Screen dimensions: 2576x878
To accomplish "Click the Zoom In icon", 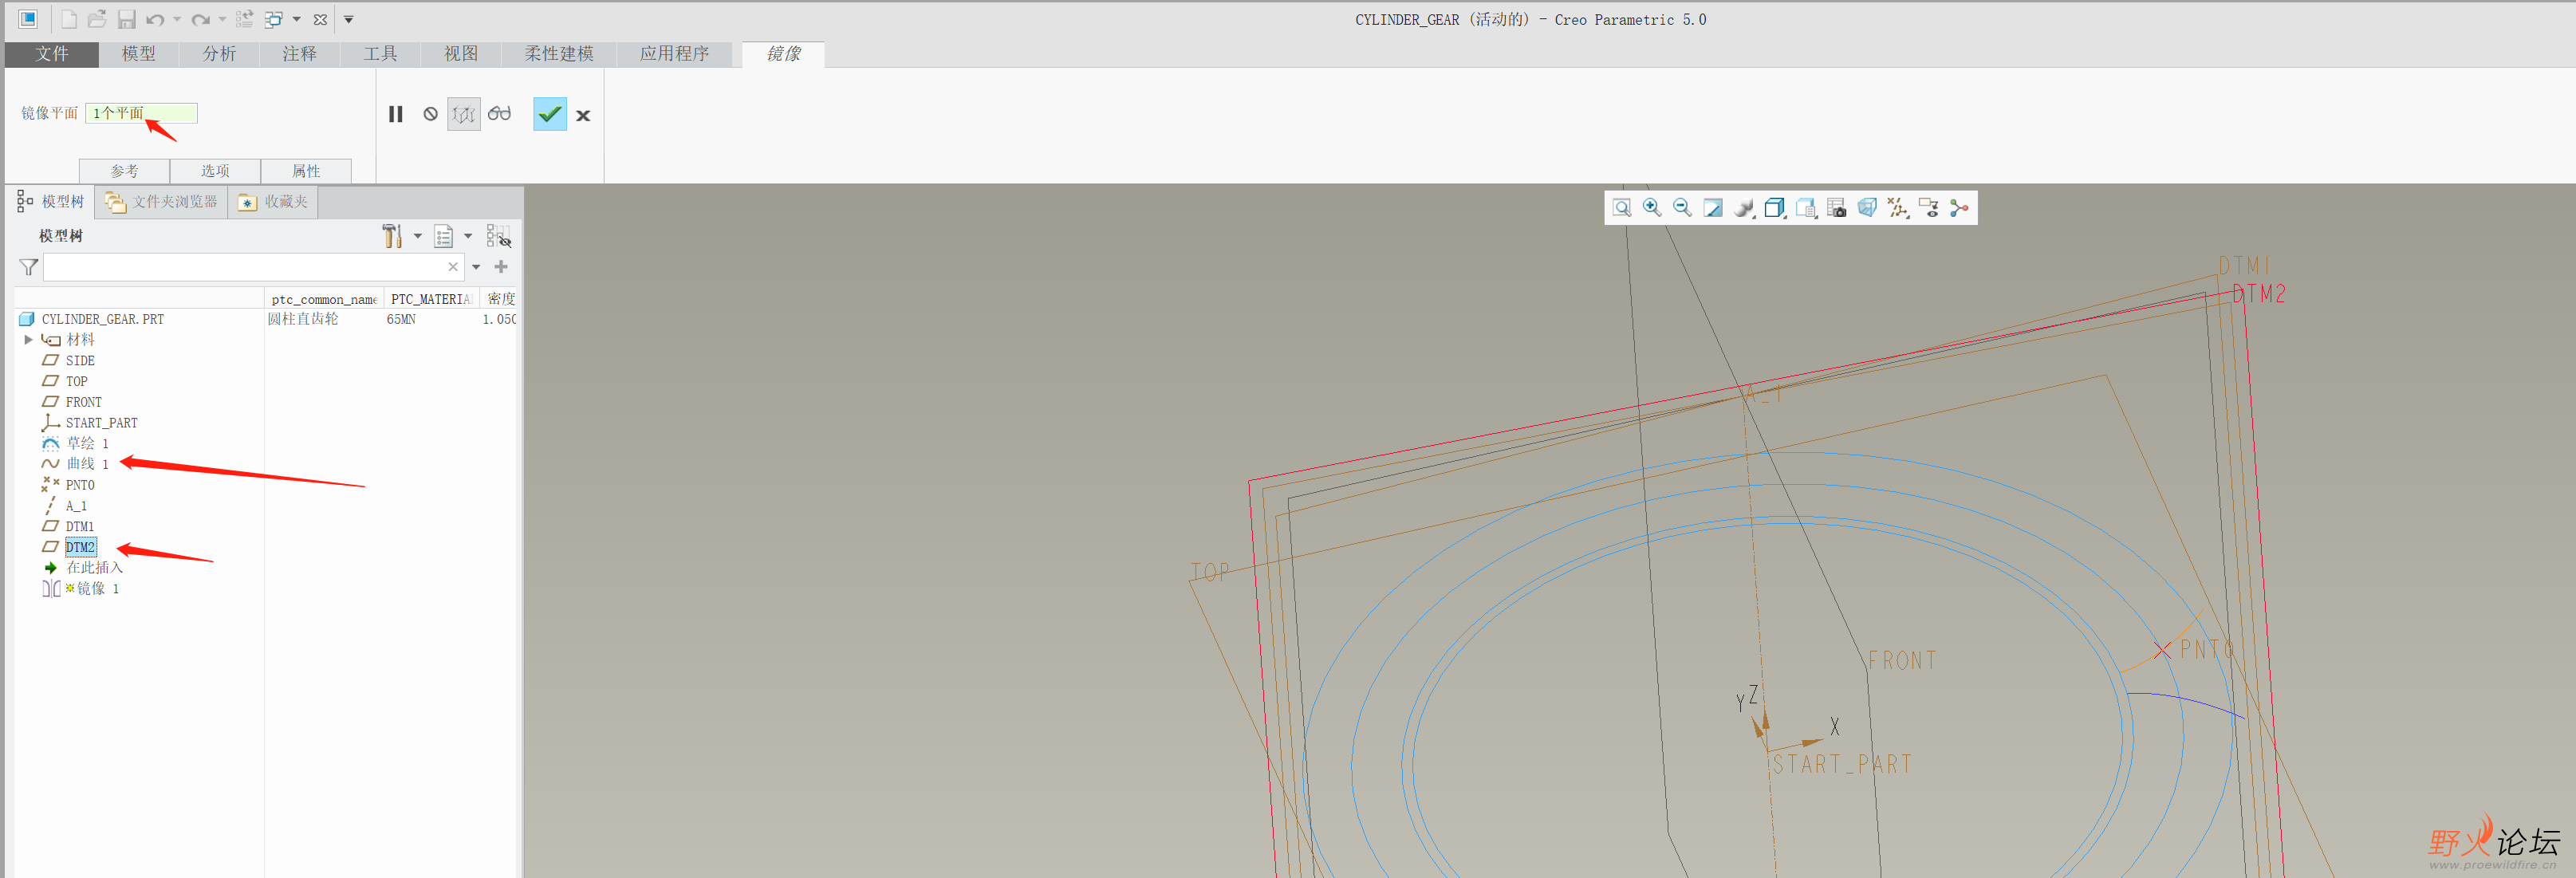I will point(1652,208).
